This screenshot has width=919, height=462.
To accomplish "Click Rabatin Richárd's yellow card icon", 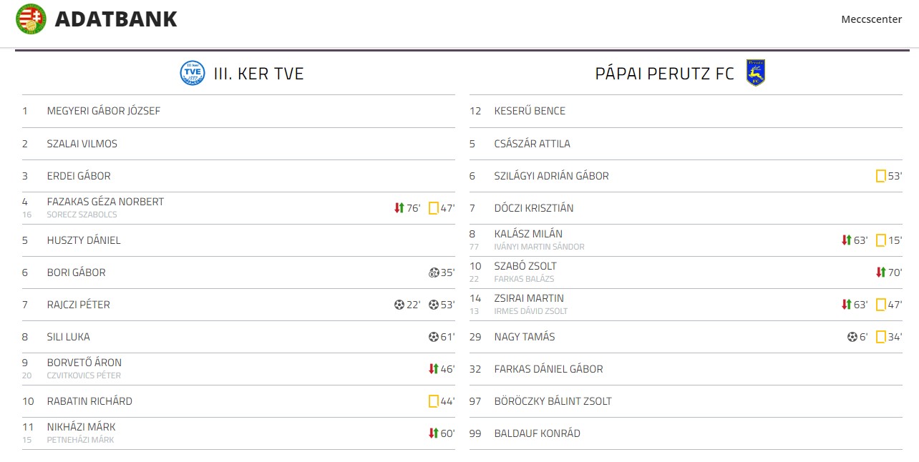I will point(433,401).
